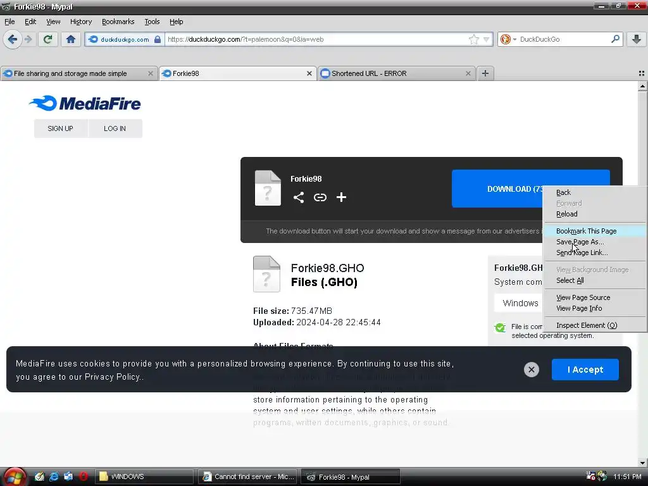Click the file thumbnail in dark download panel
Viewport: 648px width, 486px height.
(268, 187)
